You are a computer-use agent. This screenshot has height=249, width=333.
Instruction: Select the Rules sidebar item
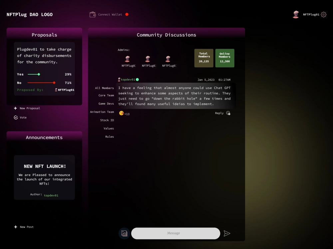pyautogui.click(x=109, y=136)
